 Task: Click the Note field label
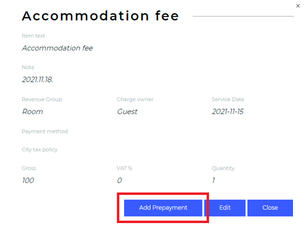[28, 67]
